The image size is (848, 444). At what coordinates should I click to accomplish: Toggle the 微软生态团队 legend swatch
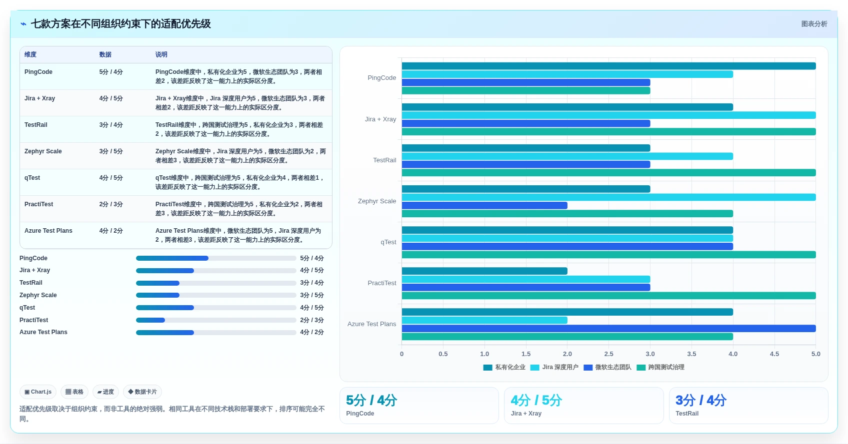(x=588, y=368)
